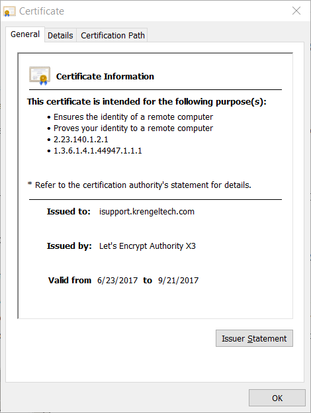Image resolution: width=311 pixels, height=413 pixels.
Task: Open the Issuer Statement
Action: [x=254, y=338]
